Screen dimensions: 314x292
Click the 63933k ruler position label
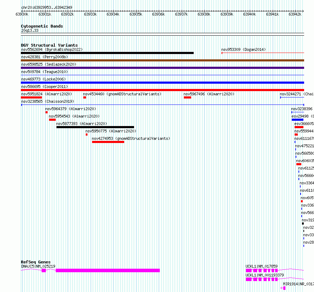coord(90,14)
